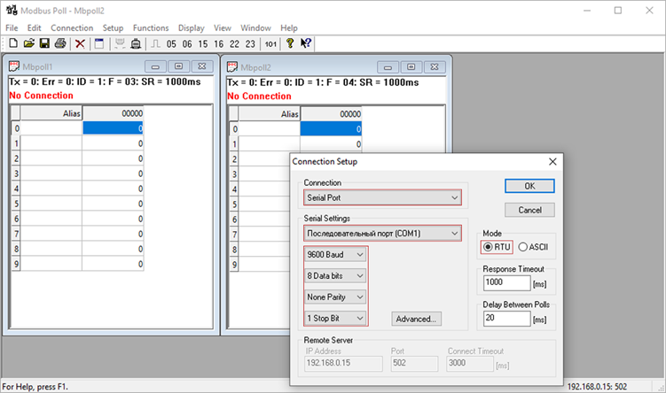
Task: Click 00000 column header in Mbpoll2
Action: 331,114
